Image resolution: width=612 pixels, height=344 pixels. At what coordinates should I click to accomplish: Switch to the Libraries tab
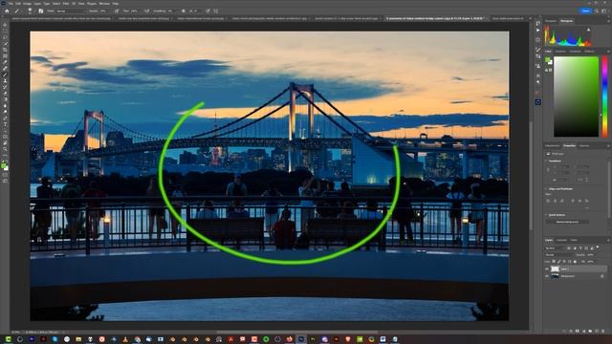[x=584, y=146]
